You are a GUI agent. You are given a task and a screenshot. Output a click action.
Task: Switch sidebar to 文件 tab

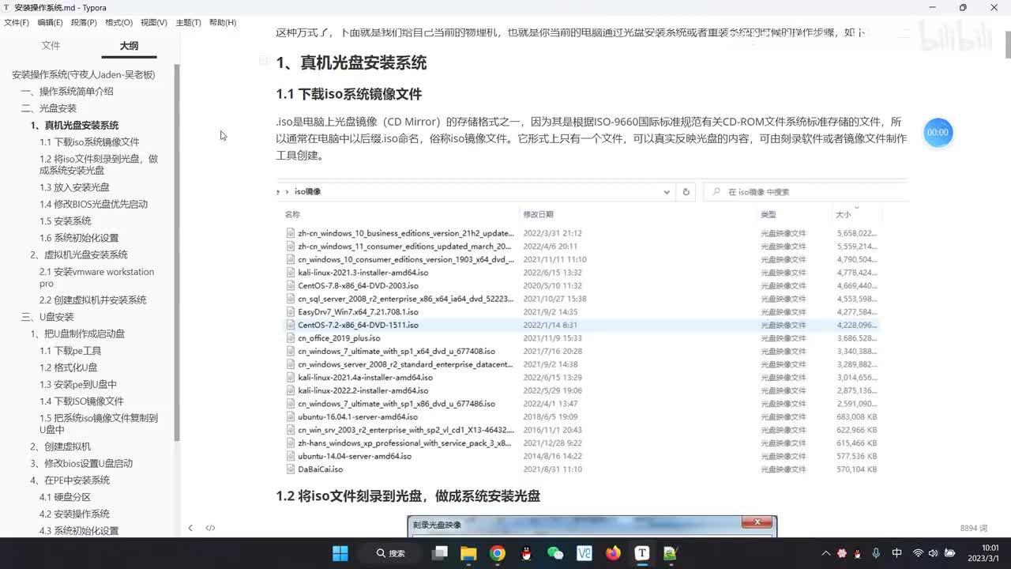coord(51,46)
